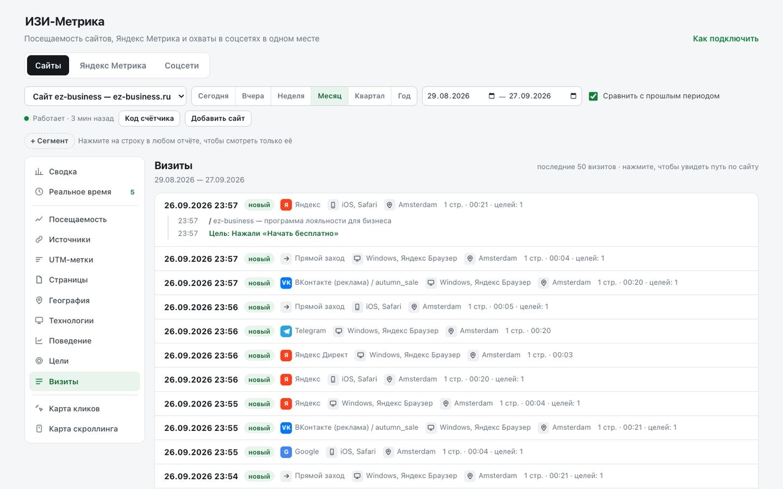
Task: Switch to the Яндекс Метрика tab
Action: click(113, 66)
